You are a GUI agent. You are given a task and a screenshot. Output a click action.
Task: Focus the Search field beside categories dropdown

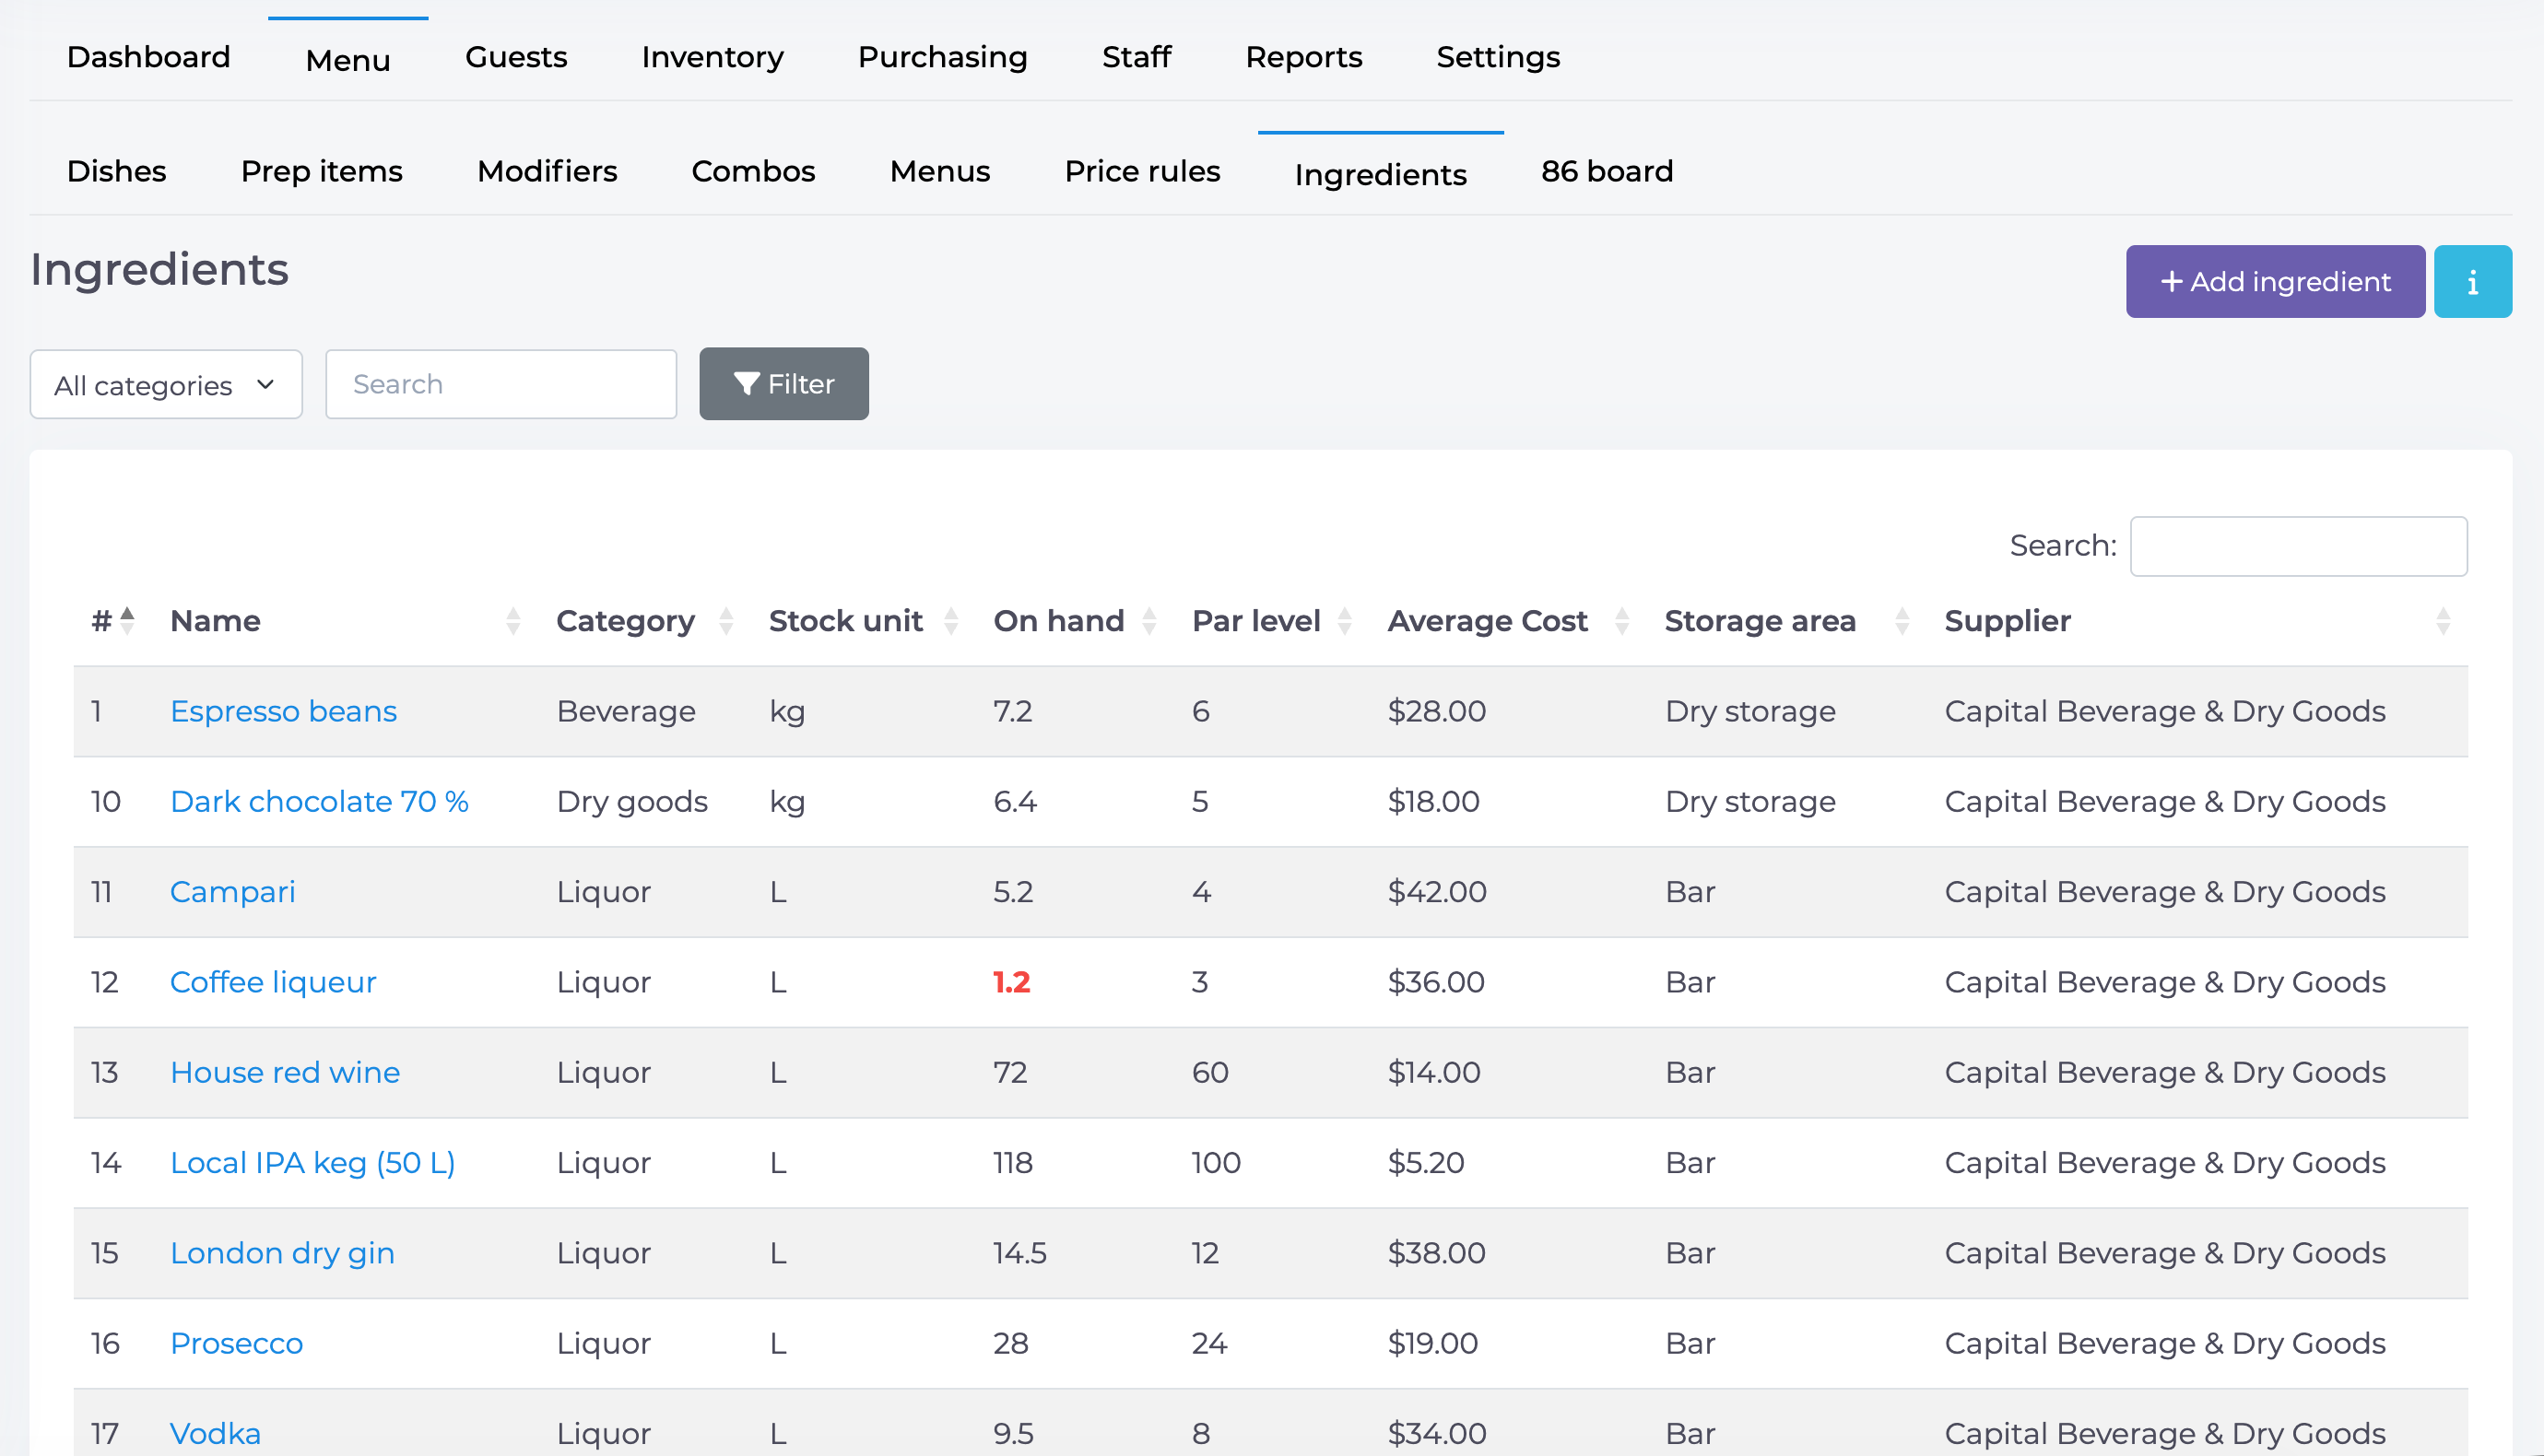click(x=501, y=384)
